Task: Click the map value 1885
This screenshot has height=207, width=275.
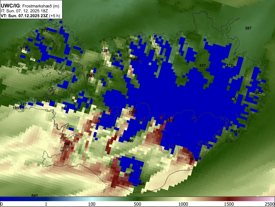Action: point(128,175)
